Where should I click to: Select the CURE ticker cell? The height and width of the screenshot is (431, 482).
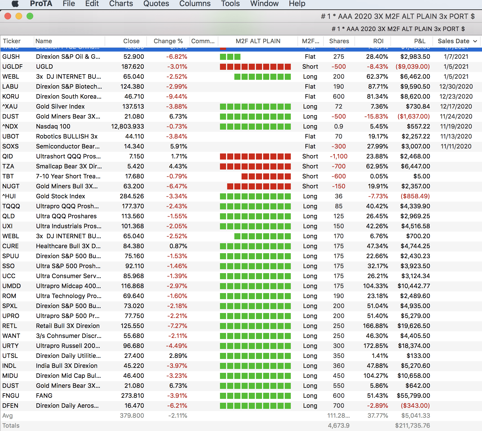(11, 246)
